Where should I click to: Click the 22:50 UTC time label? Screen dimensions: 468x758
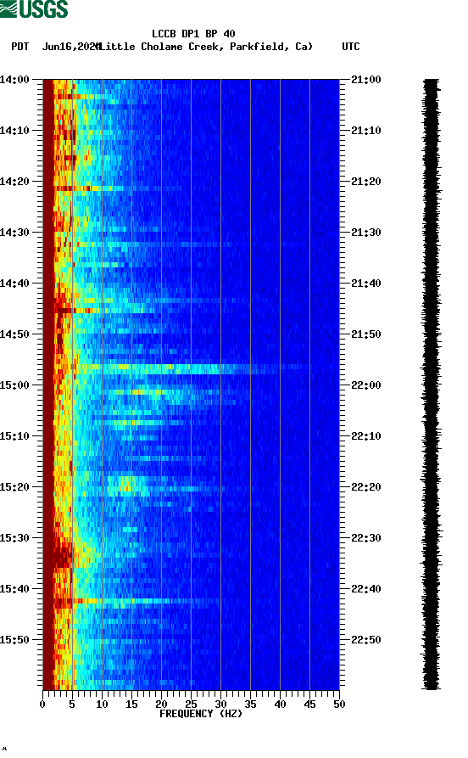click(366, 639)
